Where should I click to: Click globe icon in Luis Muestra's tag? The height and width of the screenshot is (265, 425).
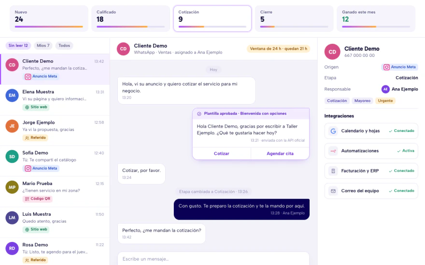(27, 229)
